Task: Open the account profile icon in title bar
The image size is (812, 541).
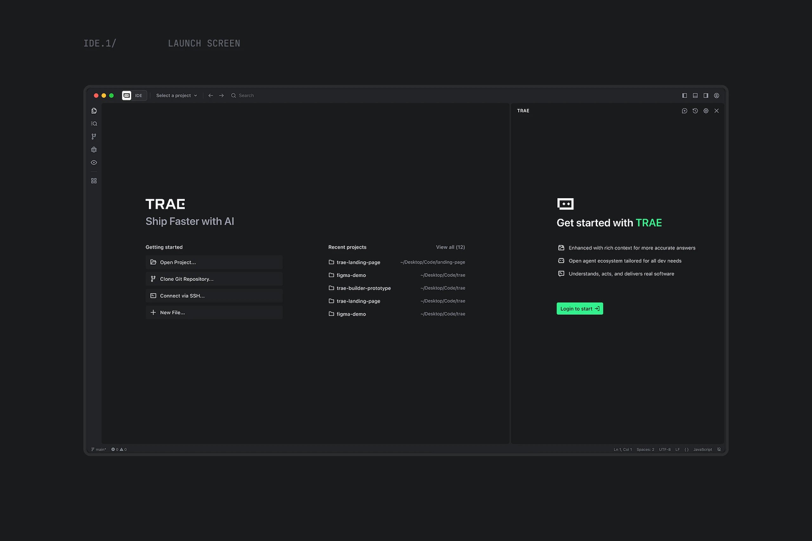Action: (717, 96)
